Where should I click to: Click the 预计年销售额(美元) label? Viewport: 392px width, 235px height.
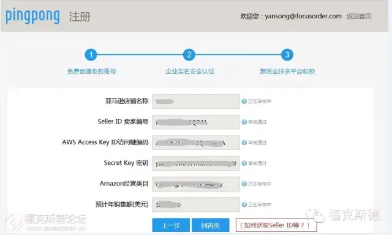122,204
